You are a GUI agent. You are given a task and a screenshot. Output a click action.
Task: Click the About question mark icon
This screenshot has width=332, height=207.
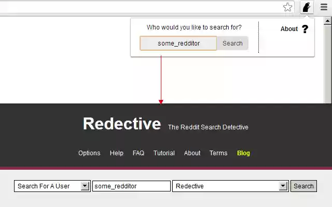coord(305,29)
